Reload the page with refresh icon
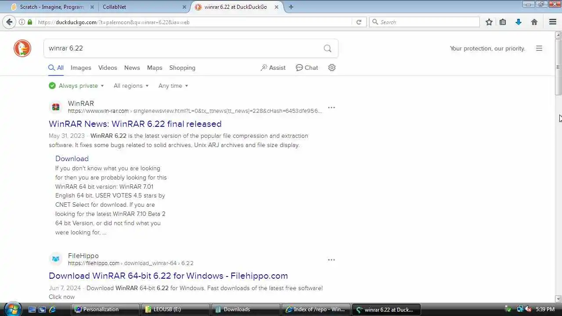 click(x=359, y=22)
